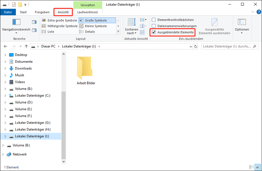This screenshot has height=171, width=262.
Task: Switch to large icons view in status bar
Action: pyautogui.click(x=257, y=167)
